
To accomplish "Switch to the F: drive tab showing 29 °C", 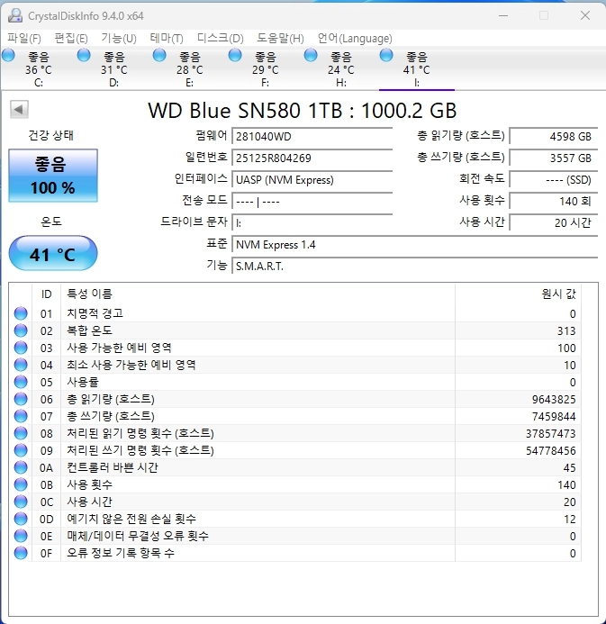I will tap(265, 68).
